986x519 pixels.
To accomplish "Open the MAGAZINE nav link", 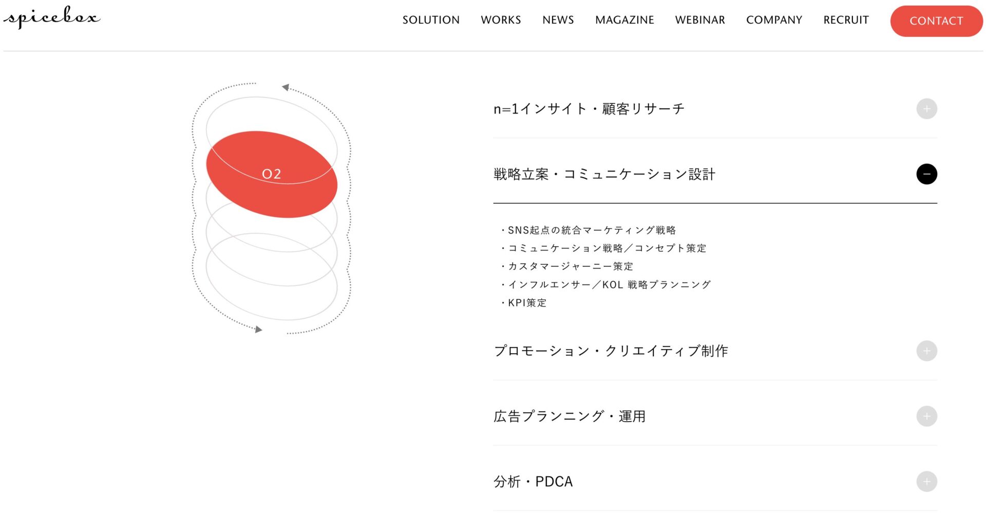I will point(624,20).
